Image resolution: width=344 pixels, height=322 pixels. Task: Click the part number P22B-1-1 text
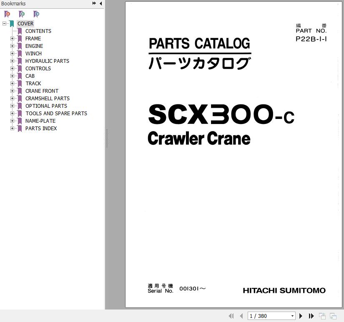click(x=311, y=39)
